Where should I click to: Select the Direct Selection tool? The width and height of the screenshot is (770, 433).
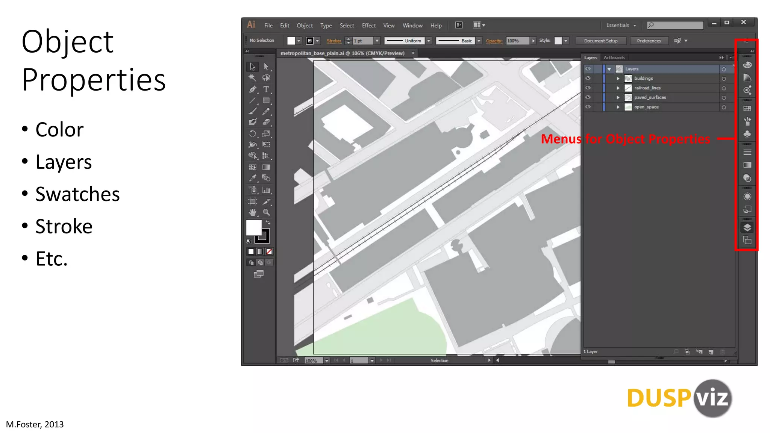(266, 67)
